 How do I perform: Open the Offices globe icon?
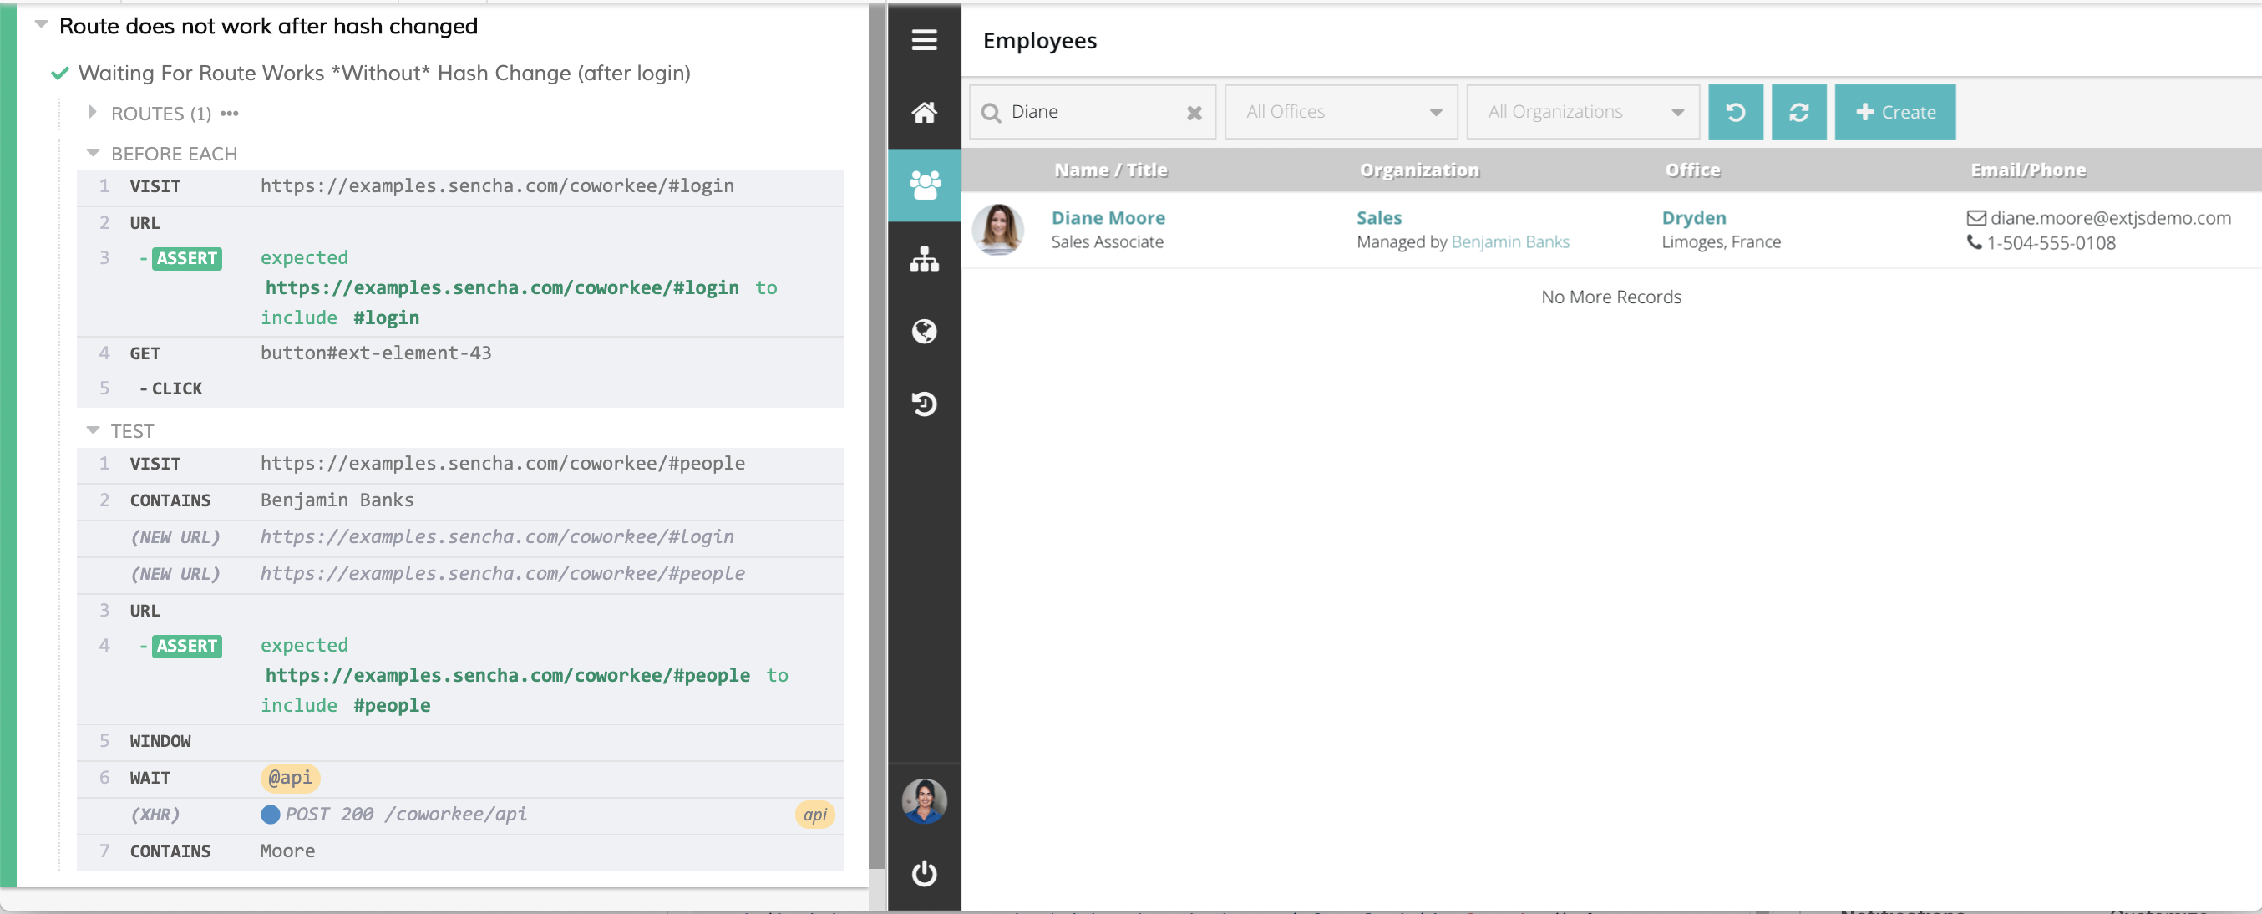(924, 331)
